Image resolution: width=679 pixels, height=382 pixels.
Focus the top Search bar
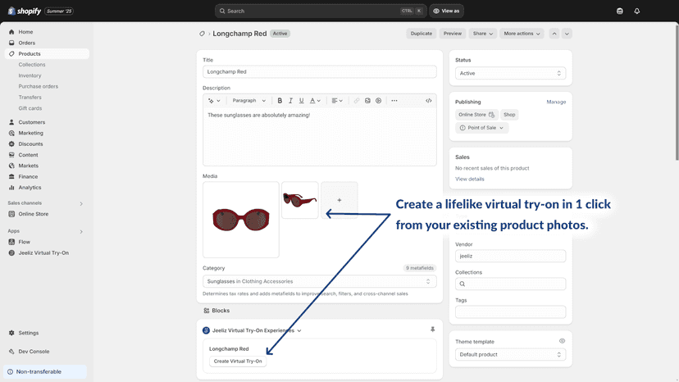click(320, 11)
